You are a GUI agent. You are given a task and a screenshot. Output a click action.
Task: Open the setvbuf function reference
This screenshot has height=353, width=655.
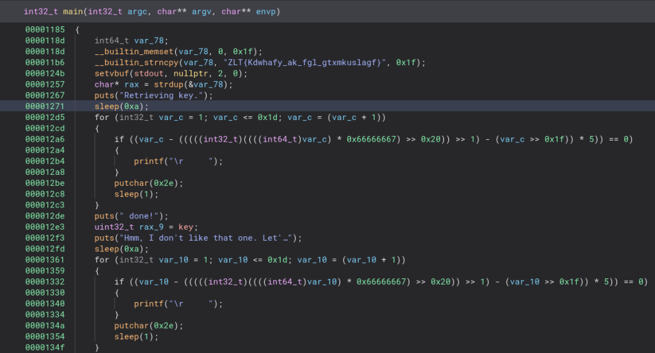(x=111, y=73)
